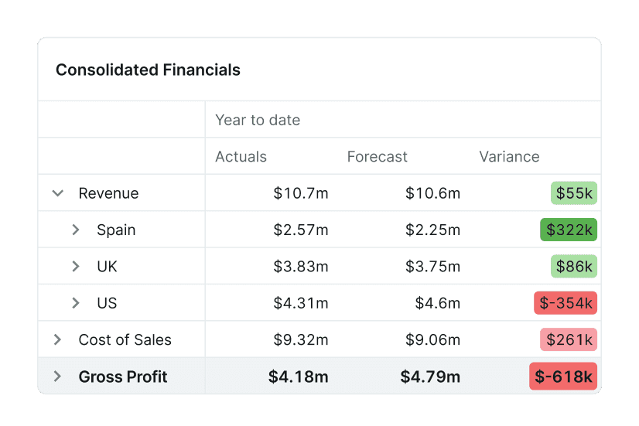Click the $322k Spain variance badge
Screen dimensions: 639x426
(568, 230)
